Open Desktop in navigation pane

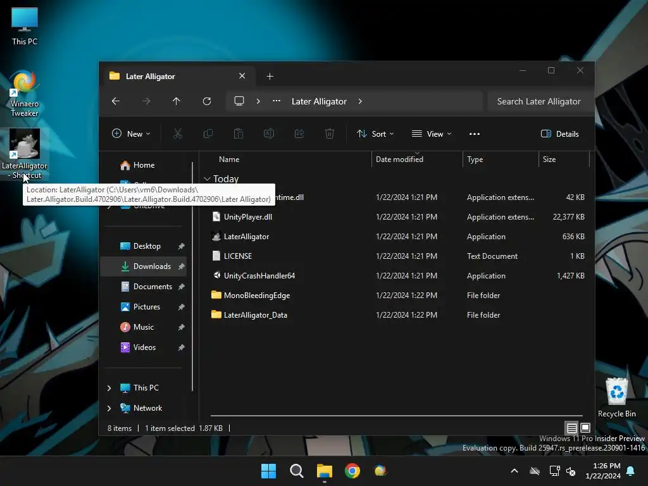pyautogui.click(x=144, y=246)
